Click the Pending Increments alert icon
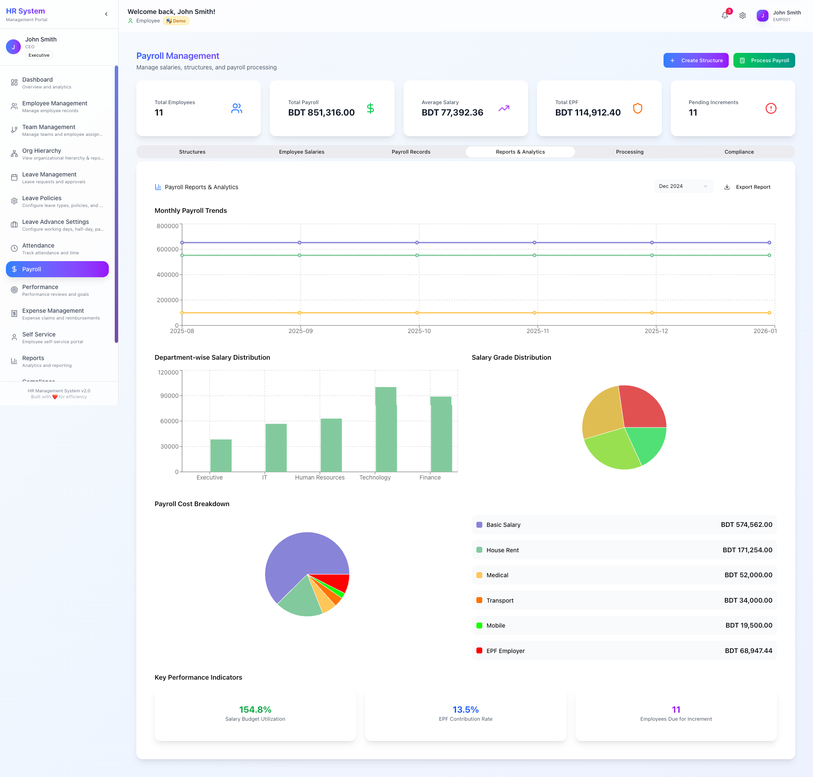The width and height of the screenshot is (813, 777). (x=771, y=108)
